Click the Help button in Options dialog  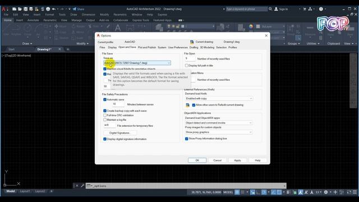click(x=257, y=160)
